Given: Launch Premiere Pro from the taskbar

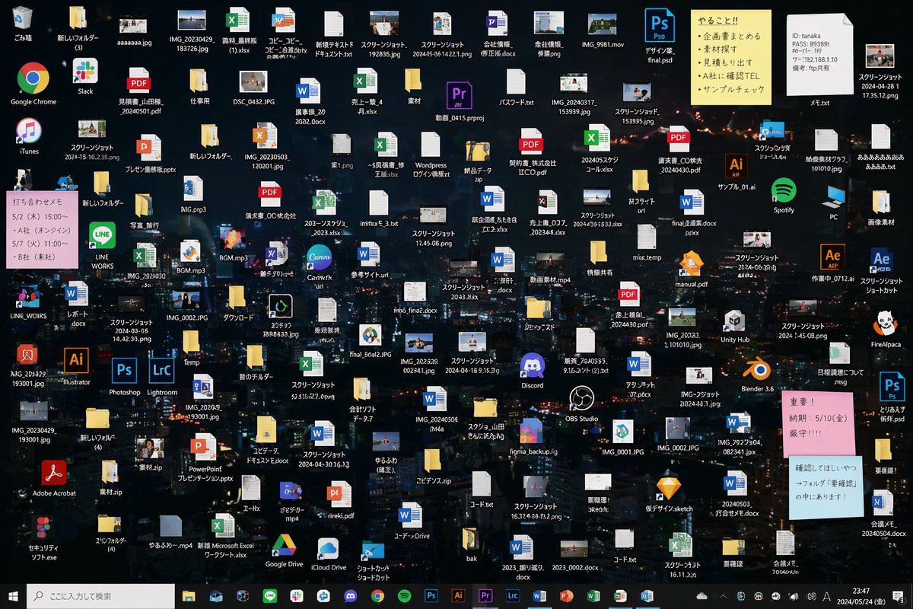Looking at the screenshot, I should tap(485, 596).
